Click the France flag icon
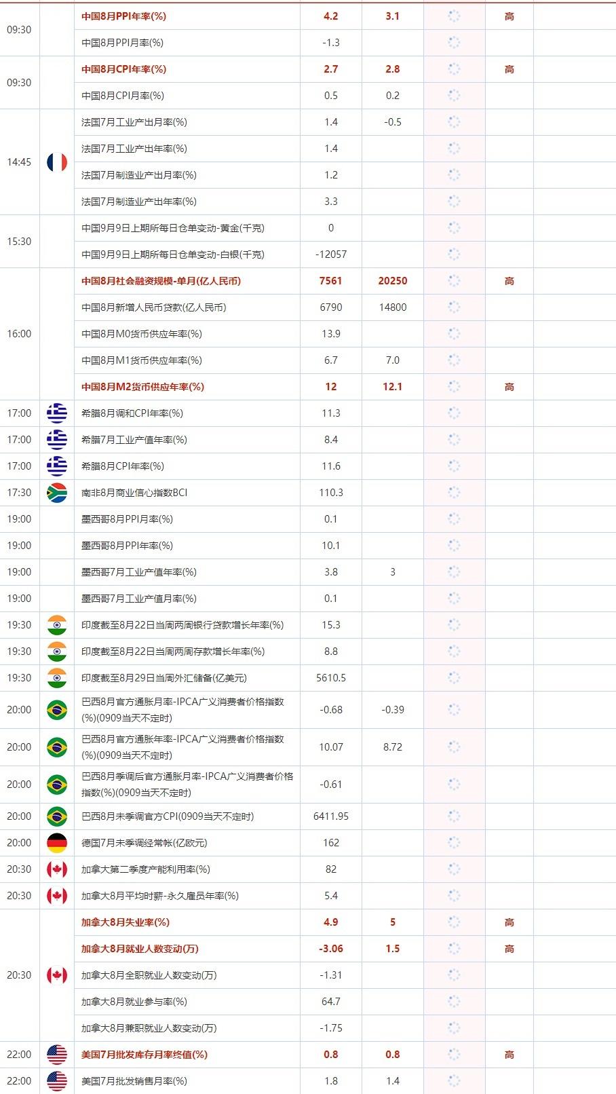Image resolution: width=616 pixels, height=1094 pixels. click(57, 162)
